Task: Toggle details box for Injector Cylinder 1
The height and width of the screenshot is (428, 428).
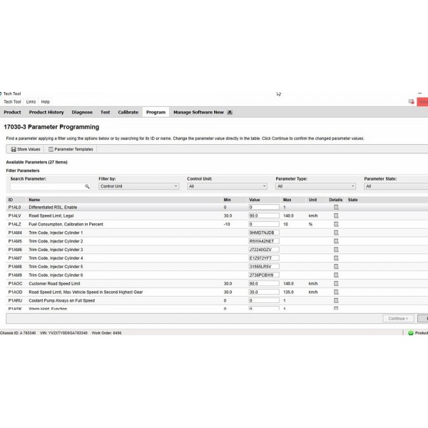Action: click(x=336, y=233)
